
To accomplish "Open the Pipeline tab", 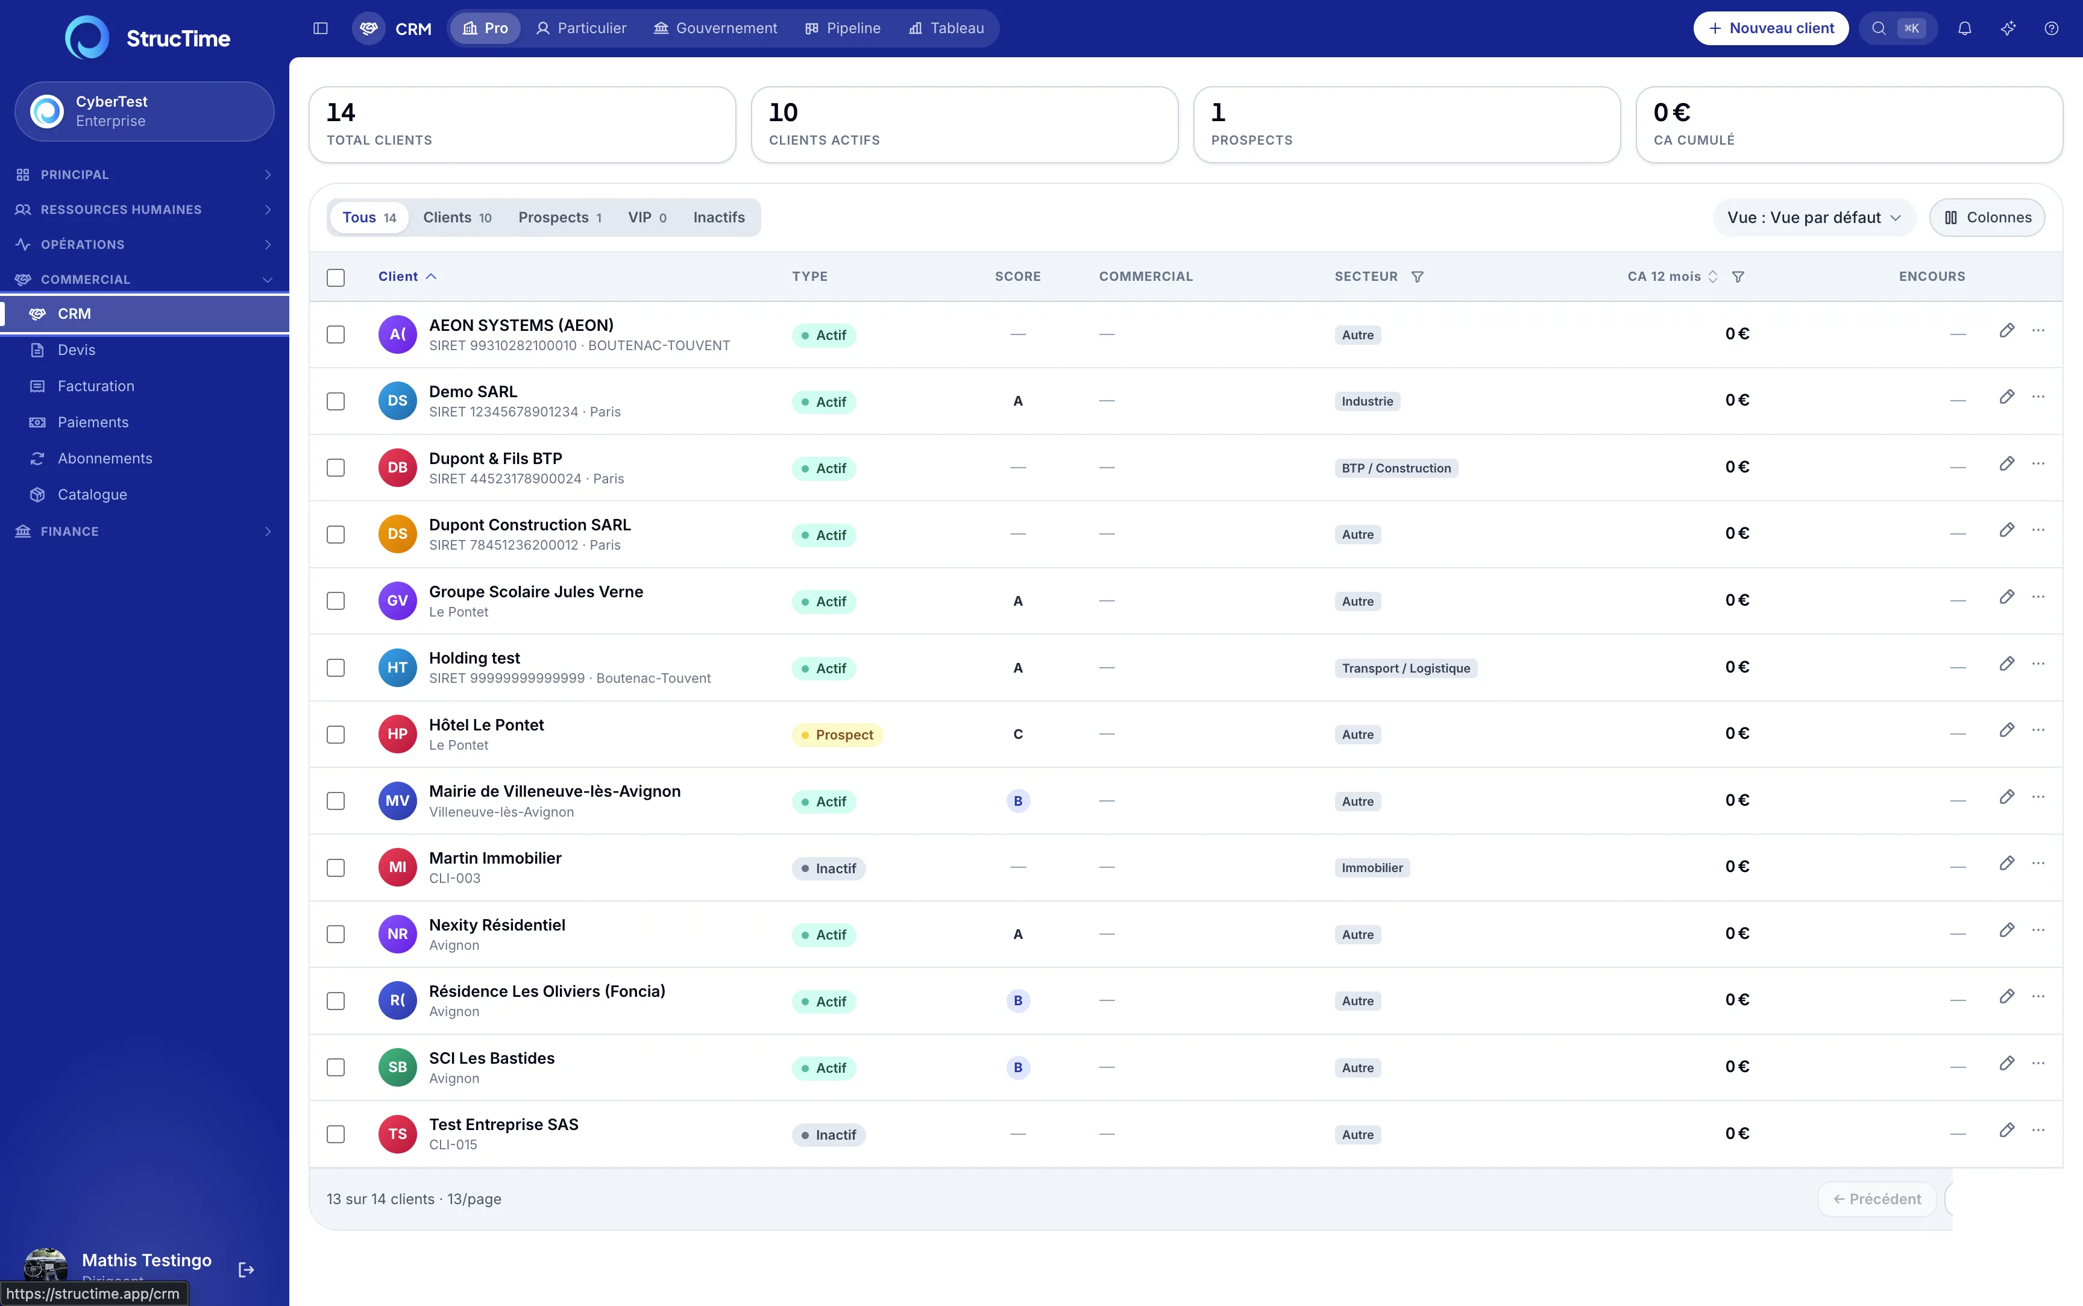I will (x=842, y=28).
